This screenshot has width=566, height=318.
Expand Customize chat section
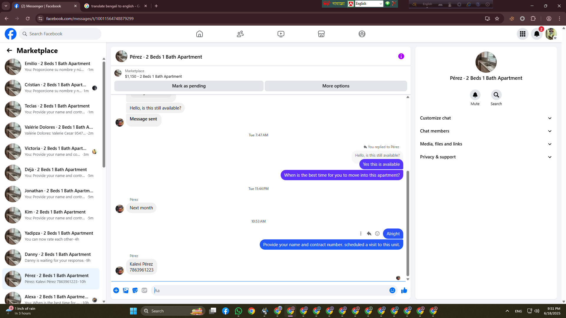(x=486, y=118)
